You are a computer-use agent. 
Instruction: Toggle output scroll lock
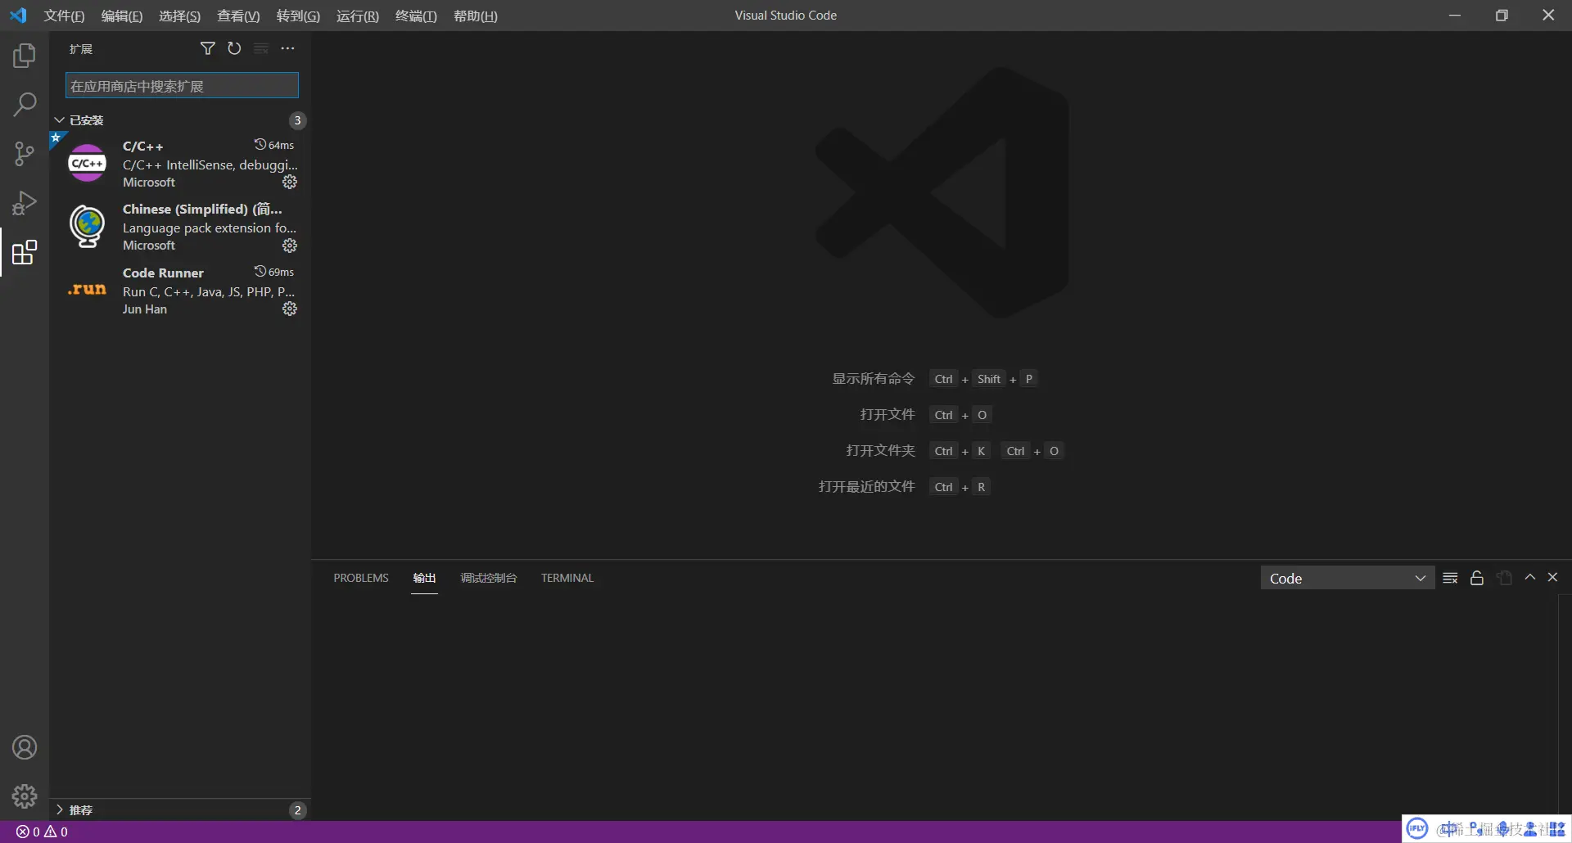(1477, 578)
